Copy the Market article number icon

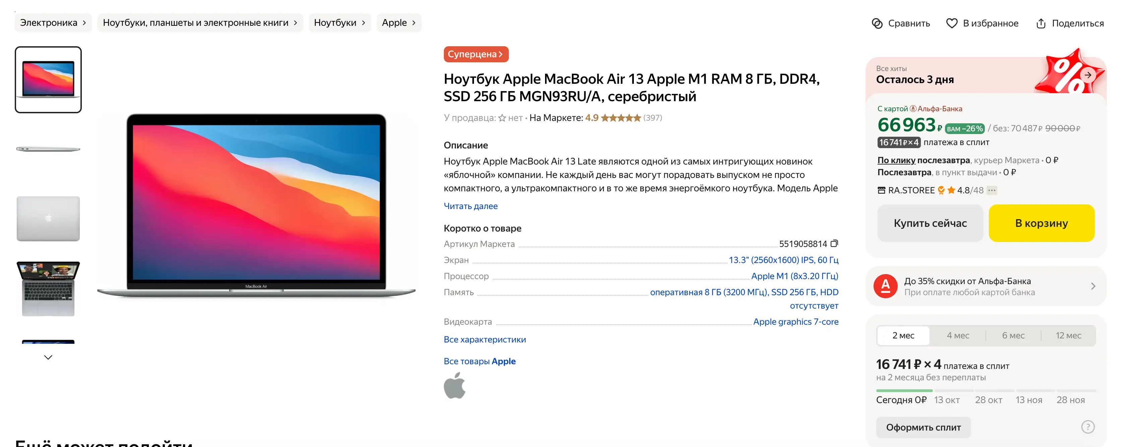pyautogui.click(x=834, y=243)
